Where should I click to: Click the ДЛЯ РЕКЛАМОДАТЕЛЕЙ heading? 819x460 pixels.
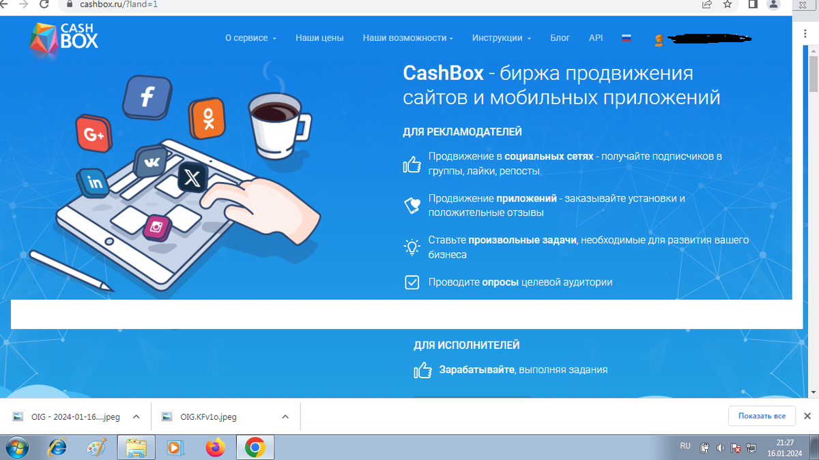(x=462, y=132)
